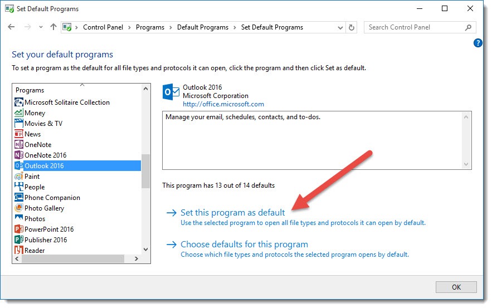This screenshot has height=308, width=492.
Task: Click the Photo Gallery icon
Action: (x=19, y=208)
